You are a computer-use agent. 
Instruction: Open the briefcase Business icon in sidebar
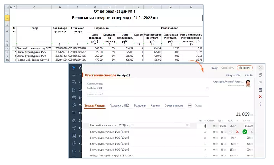point(74,97)
